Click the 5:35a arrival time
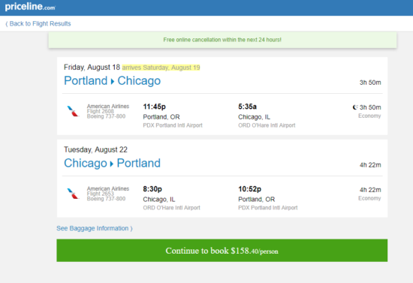This screenshot has height=283, width=413. click(x=247, y=107)
